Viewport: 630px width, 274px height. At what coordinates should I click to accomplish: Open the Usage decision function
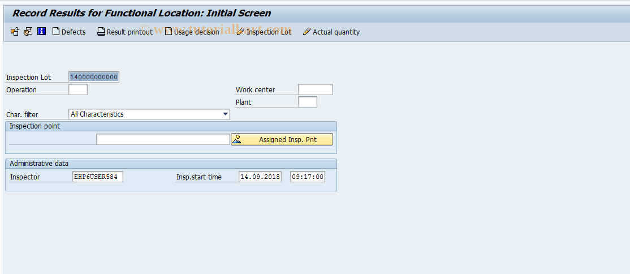tap(192, 32)
